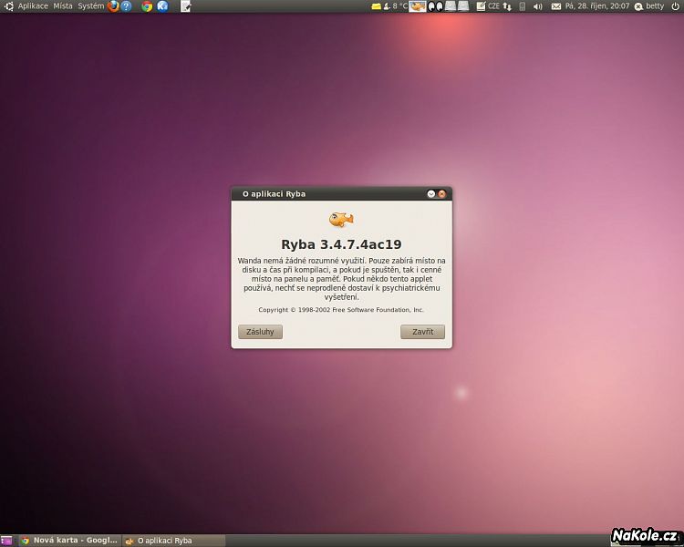
Task: Click the O aplikaci Ryba title bar text
Action: (x=274, y=193)
